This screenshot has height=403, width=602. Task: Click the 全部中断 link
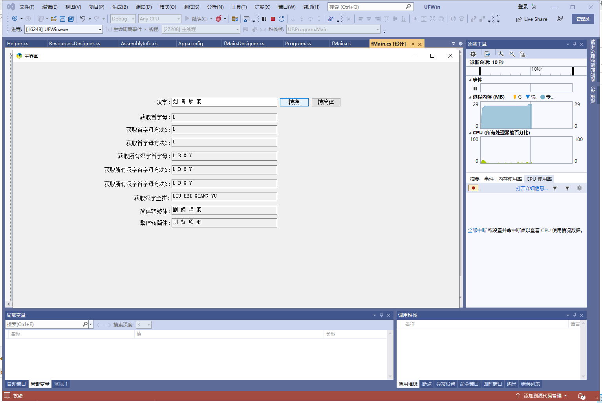(477, 231)
